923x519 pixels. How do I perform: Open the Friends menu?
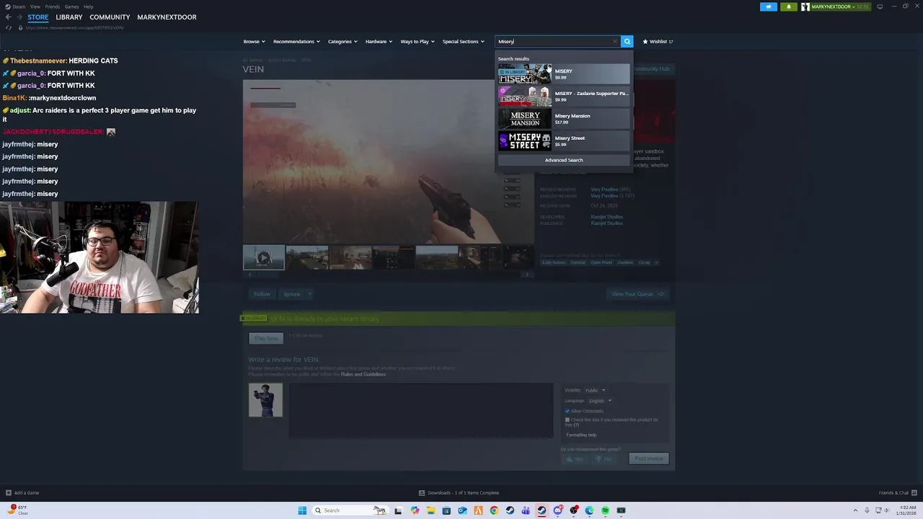coord(52,6)
